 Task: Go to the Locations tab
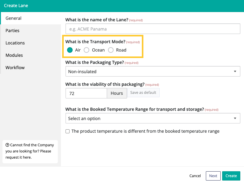tap(15, 43)
